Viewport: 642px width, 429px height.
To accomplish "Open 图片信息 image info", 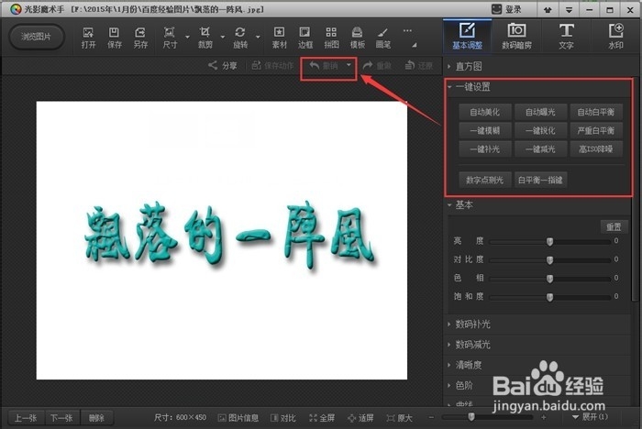I will point(238,417).
